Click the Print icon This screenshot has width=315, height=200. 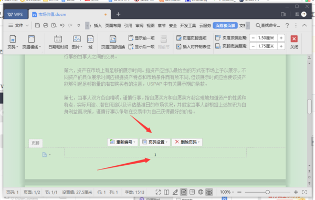[x=46, y=25]
